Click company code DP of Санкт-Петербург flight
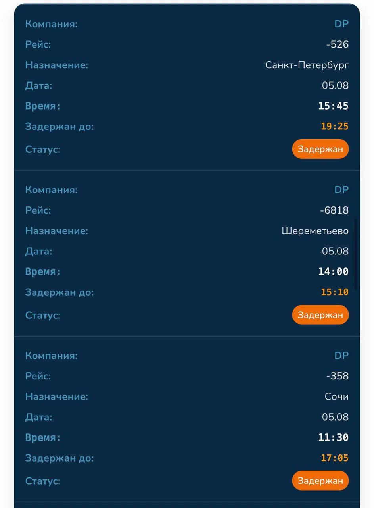Image resolution: width=374 pixels, height=508 pixels. coord(341,24)
